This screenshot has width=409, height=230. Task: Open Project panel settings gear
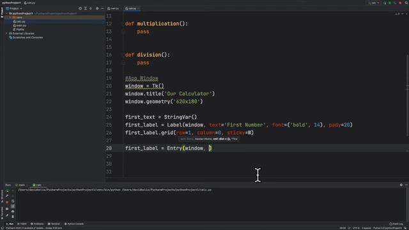tap(97, 8)
